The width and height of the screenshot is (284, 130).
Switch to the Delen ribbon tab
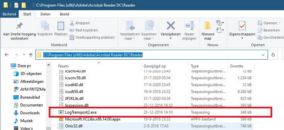coord(45,14)
